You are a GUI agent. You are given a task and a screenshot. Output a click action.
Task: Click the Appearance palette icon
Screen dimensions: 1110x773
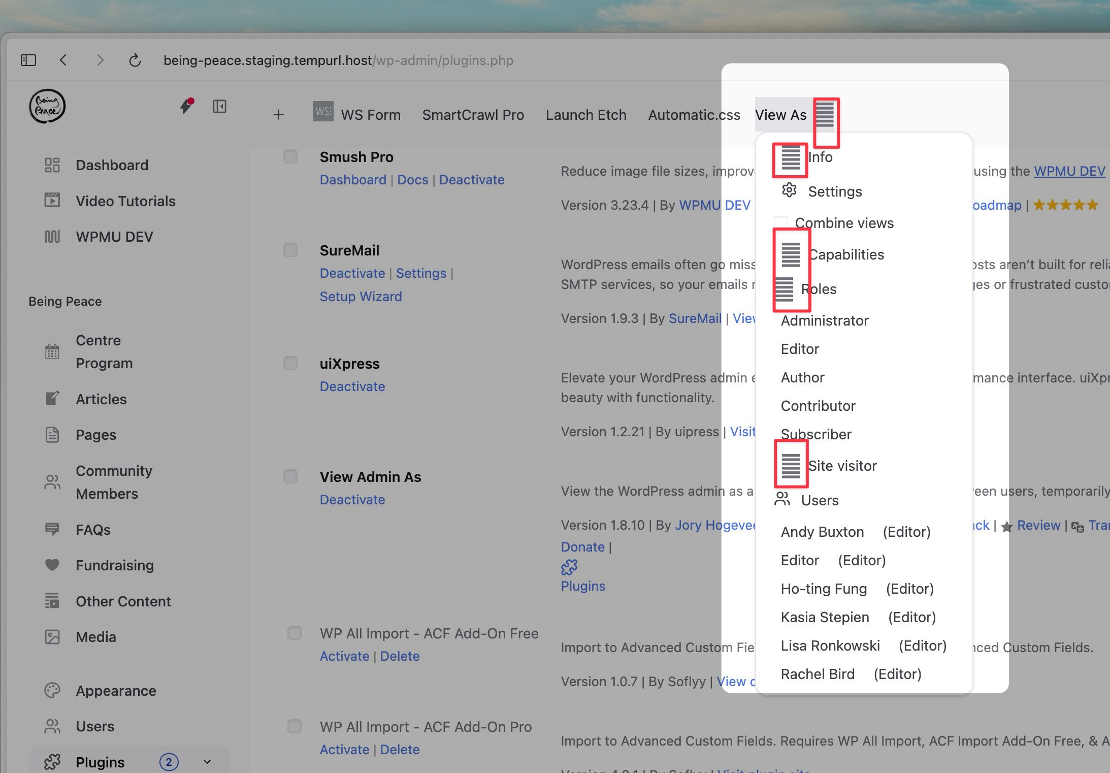click(x=52, y=691)
